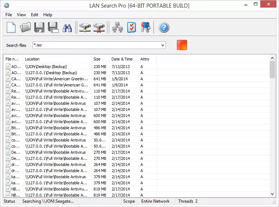The width and height of the screenshot is (279, 207).
Task: Click the 7/13/2013 date in \\JON row
Action: (121, 67)
